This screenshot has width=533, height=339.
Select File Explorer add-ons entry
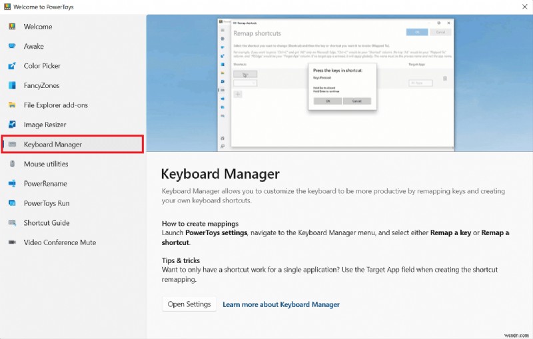pos(56,105)
